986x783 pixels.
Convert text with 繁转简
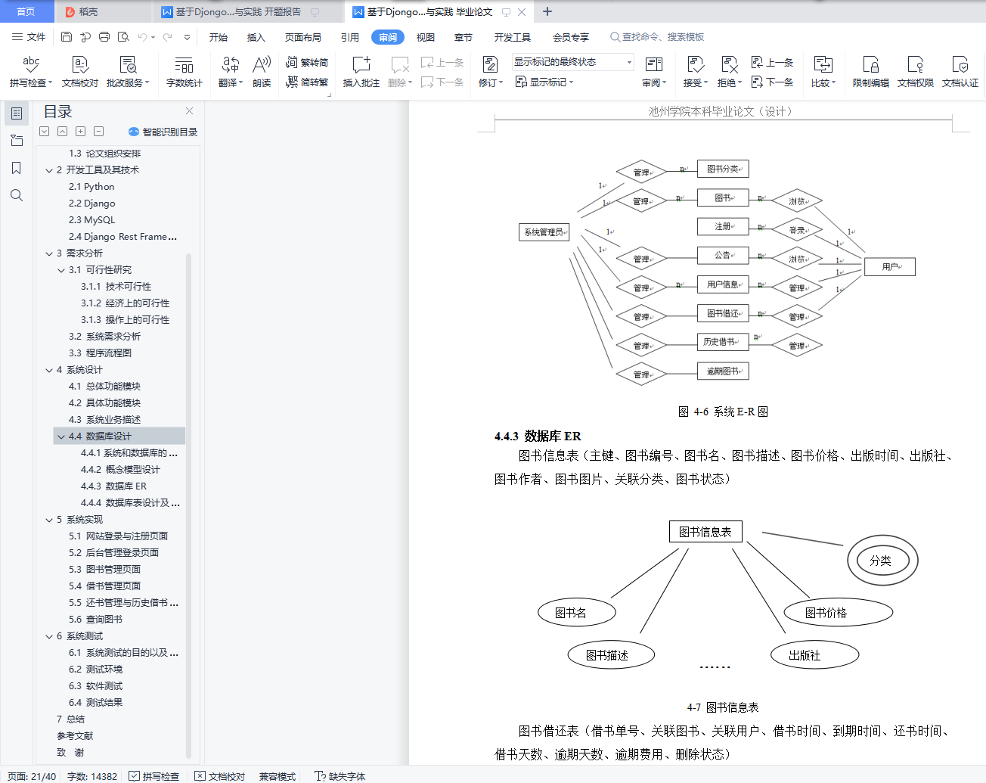point(307,62)
